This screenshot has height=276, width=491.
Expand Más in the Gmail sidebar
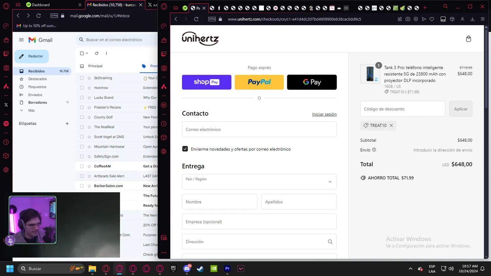tap(31, 111)
